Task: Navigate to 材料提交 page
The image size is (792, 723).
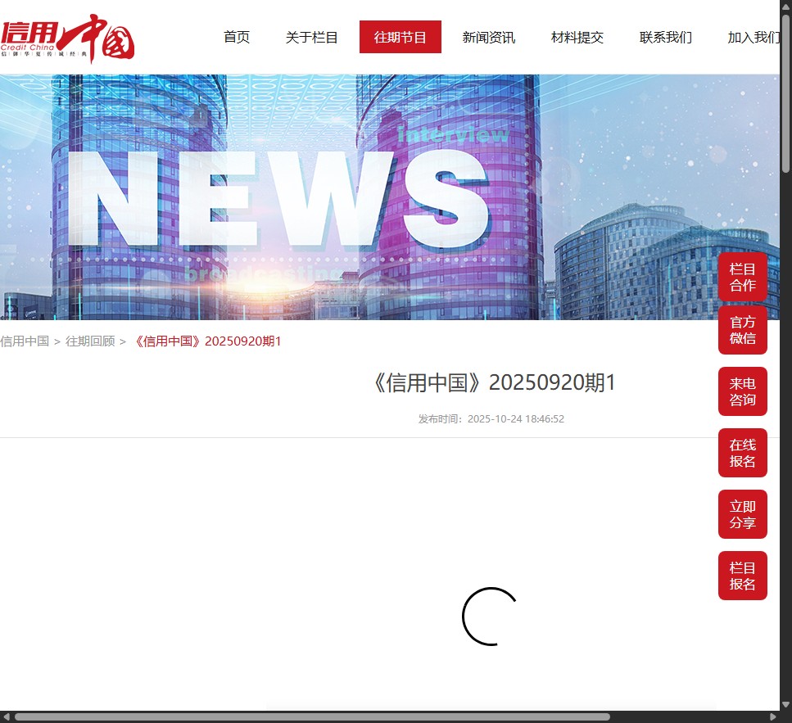Action: (577, 37)
